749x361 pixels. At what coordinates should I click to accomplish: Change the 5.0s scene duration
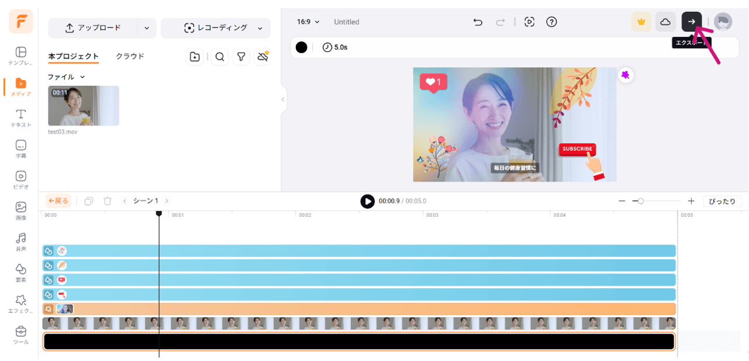tap(335, 47)
